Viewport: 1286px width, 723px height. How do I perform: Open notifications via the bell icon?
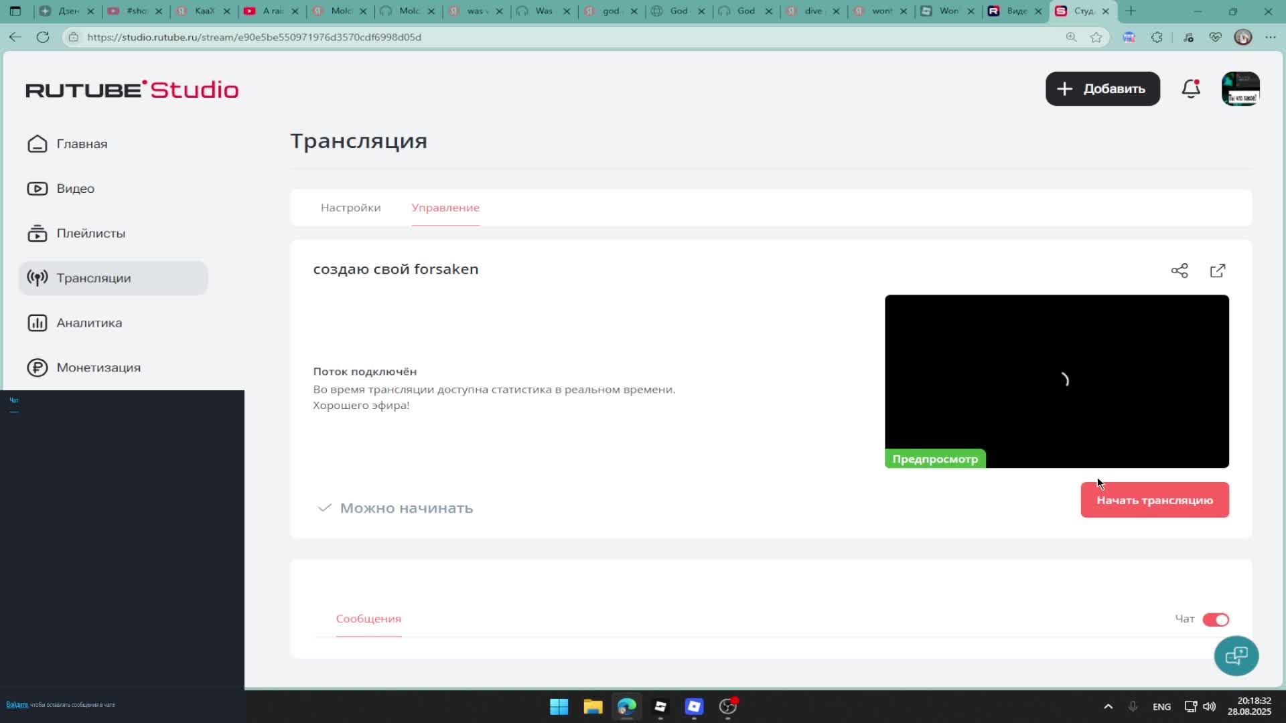1190,88
